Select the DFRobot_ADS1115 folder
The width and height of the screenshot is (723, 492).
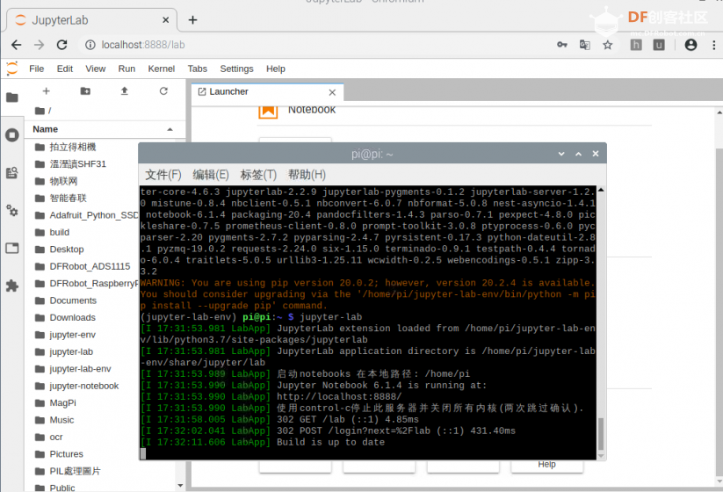pos(90,266)
